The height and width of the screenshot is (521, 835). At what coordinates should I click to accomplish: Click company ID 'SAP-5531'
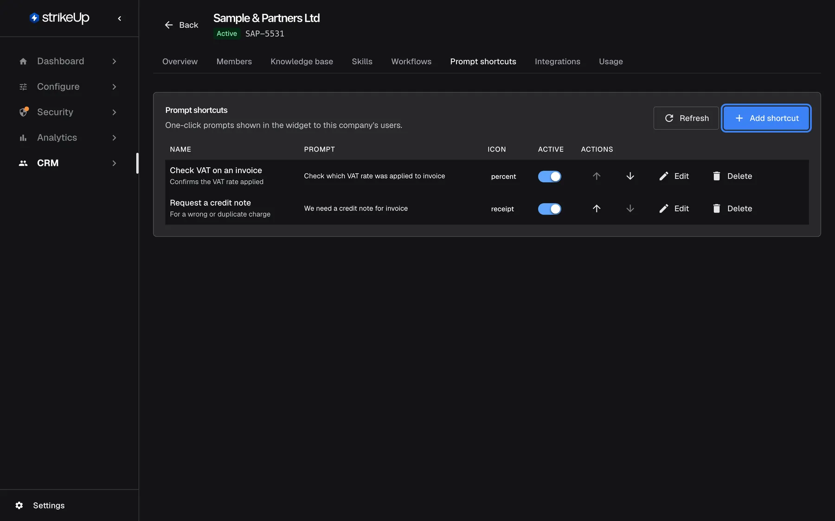(x=265, y=33)
